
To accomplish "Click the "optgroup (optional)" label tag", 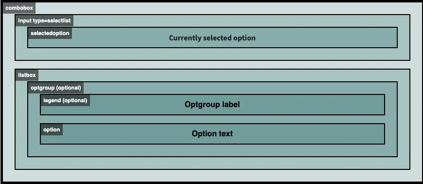I will point(56,88).
